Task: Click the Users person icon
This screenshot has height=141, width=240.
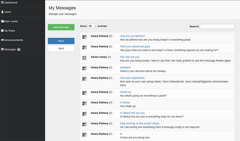Action: pyautogui.click(x=3, y=12)
